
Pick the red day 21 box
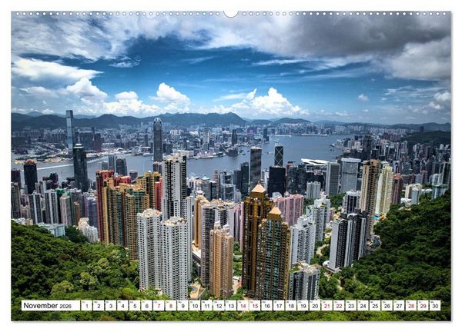tap(327, 306)
